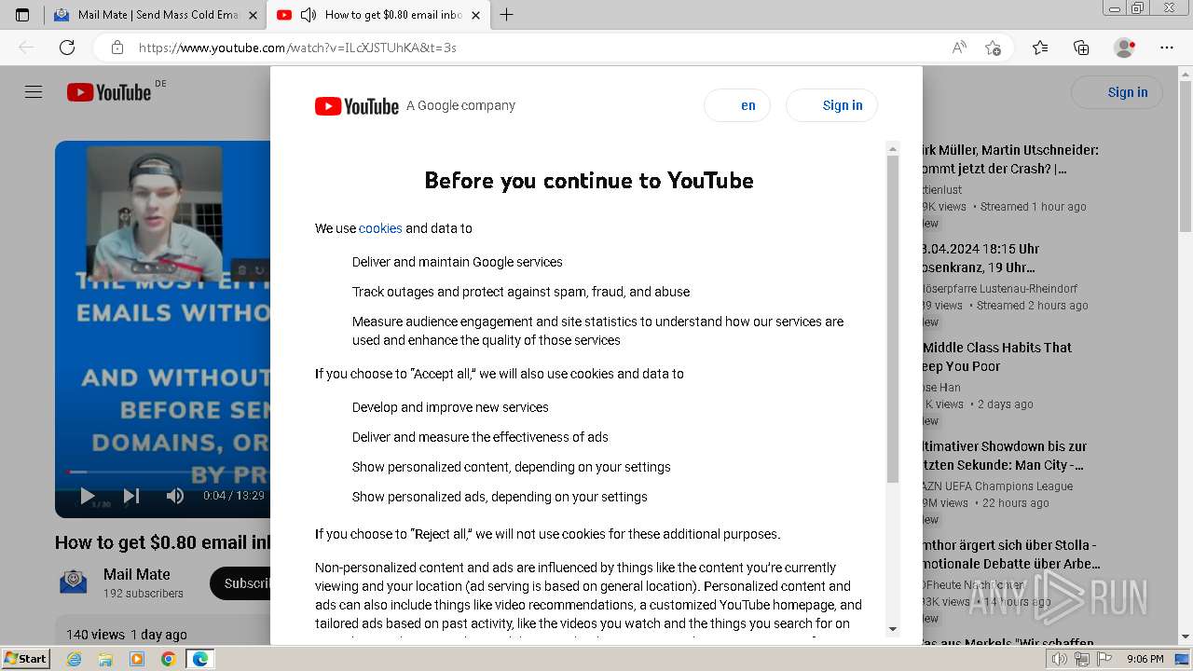
Task: Open the 'cookies' link
Action: click(x=380, y=228)
